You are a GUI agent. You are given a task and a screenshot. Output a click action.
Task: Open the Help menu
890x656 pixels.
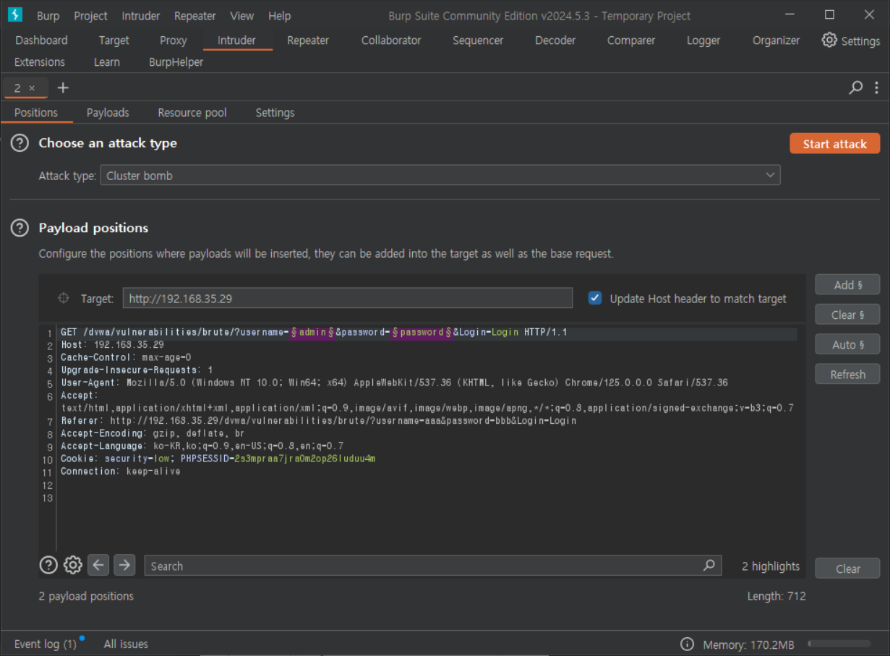(x=279, y=15)
